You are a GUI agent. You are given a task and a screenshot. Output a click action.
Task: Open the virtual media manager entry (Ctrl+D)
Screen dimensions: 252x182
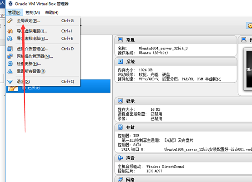(43, 49)
